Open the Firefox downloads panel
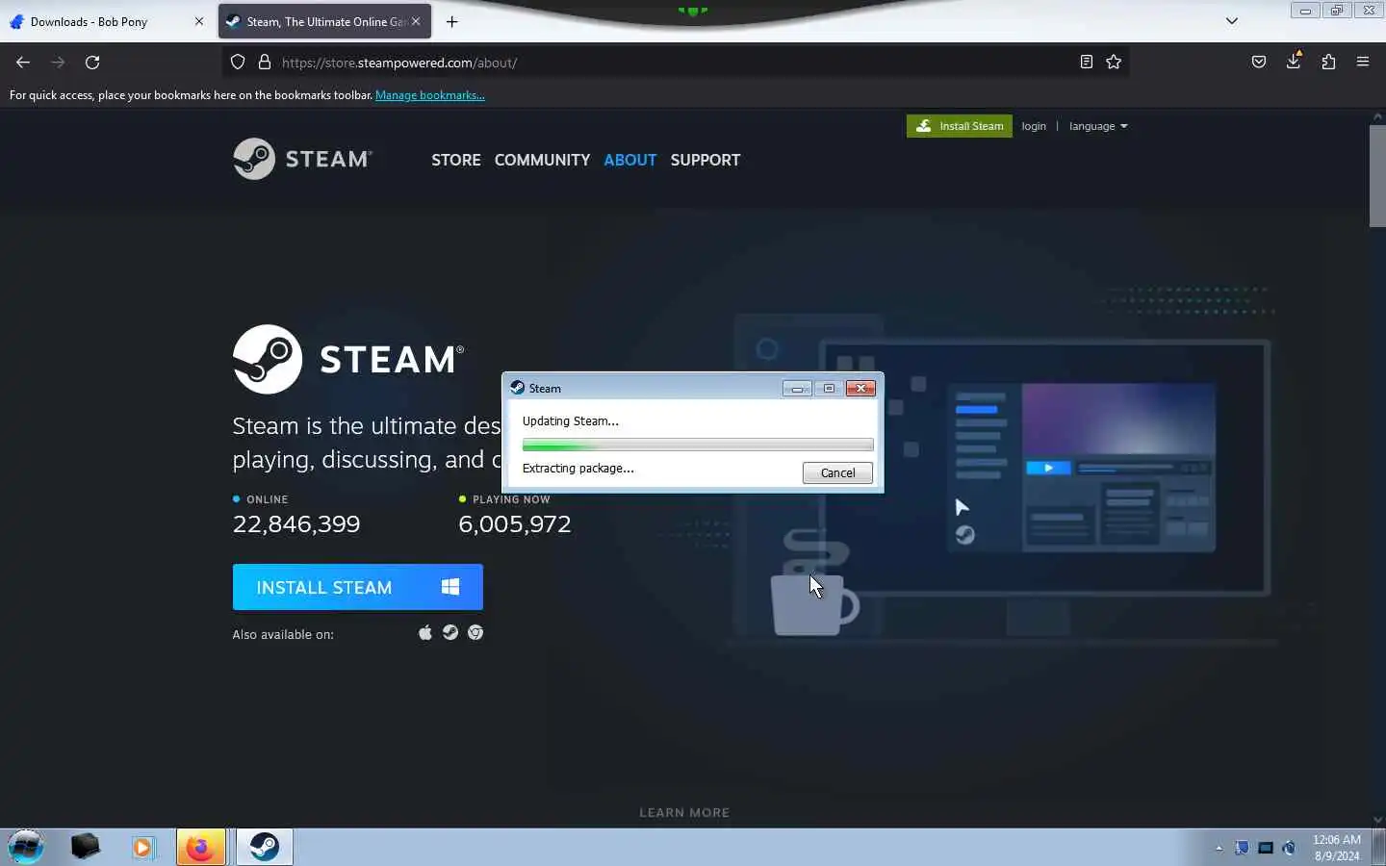This screenshot has width=1386, height=866. pos(1294,63)
